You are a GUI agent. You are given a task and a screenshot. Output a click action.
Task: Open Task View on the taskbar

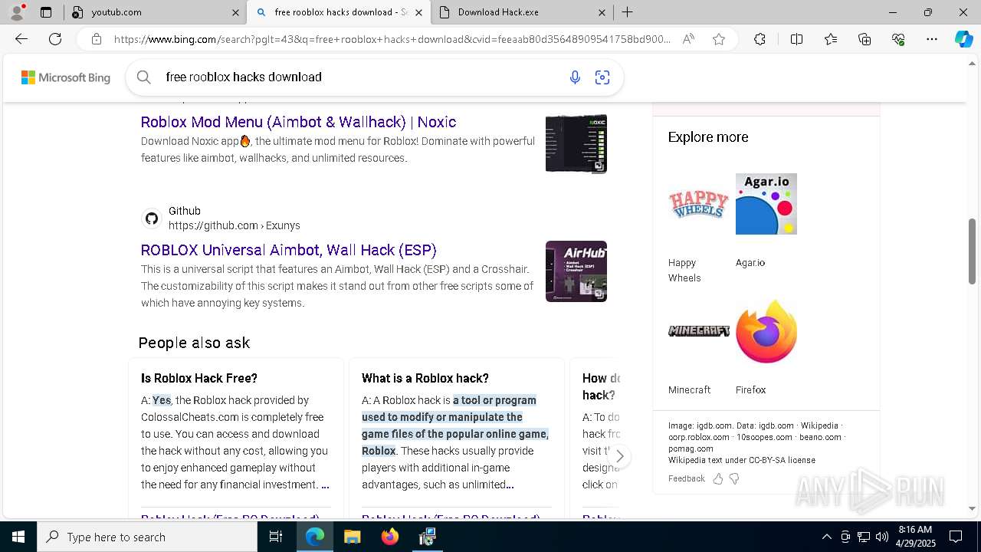pyautogui.click(x=276, y=537)
